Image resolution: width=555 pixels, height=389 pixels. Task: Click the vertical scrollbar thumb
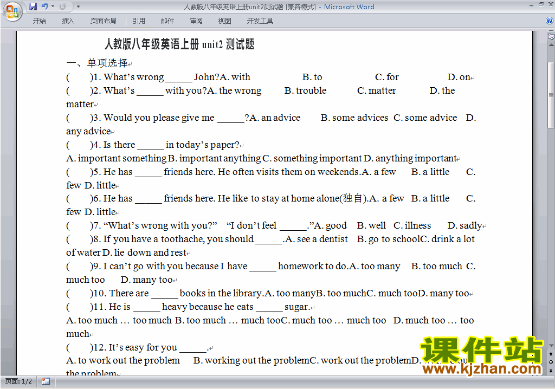pyautogui.click(x=551, y=95)
